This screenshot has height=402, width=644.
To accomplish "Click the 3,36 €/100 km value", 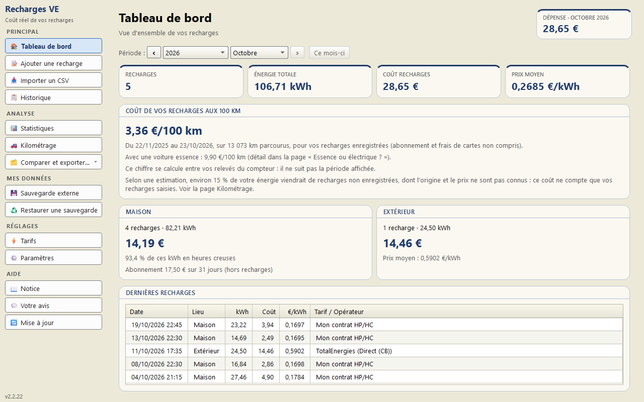I will click(164, 131).
